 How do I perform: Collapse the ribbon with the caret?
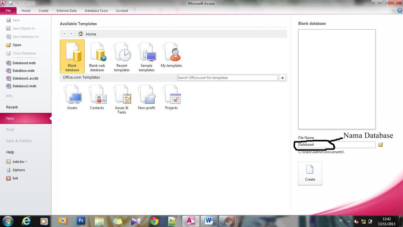click(394, 10)
